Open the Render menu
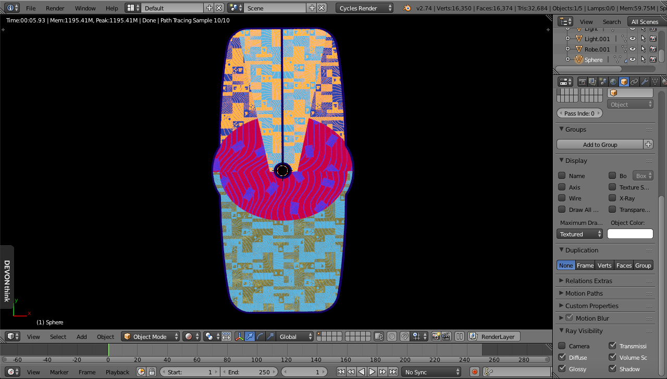The height and width of the screenshot is (379, 667). coord(55,8)
